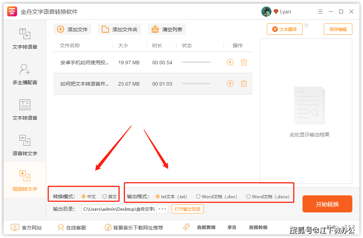Screen dimensions: 363x238
Task: Click progress bar of 如何把文本转语音并 row
Action: click(196, 83)
